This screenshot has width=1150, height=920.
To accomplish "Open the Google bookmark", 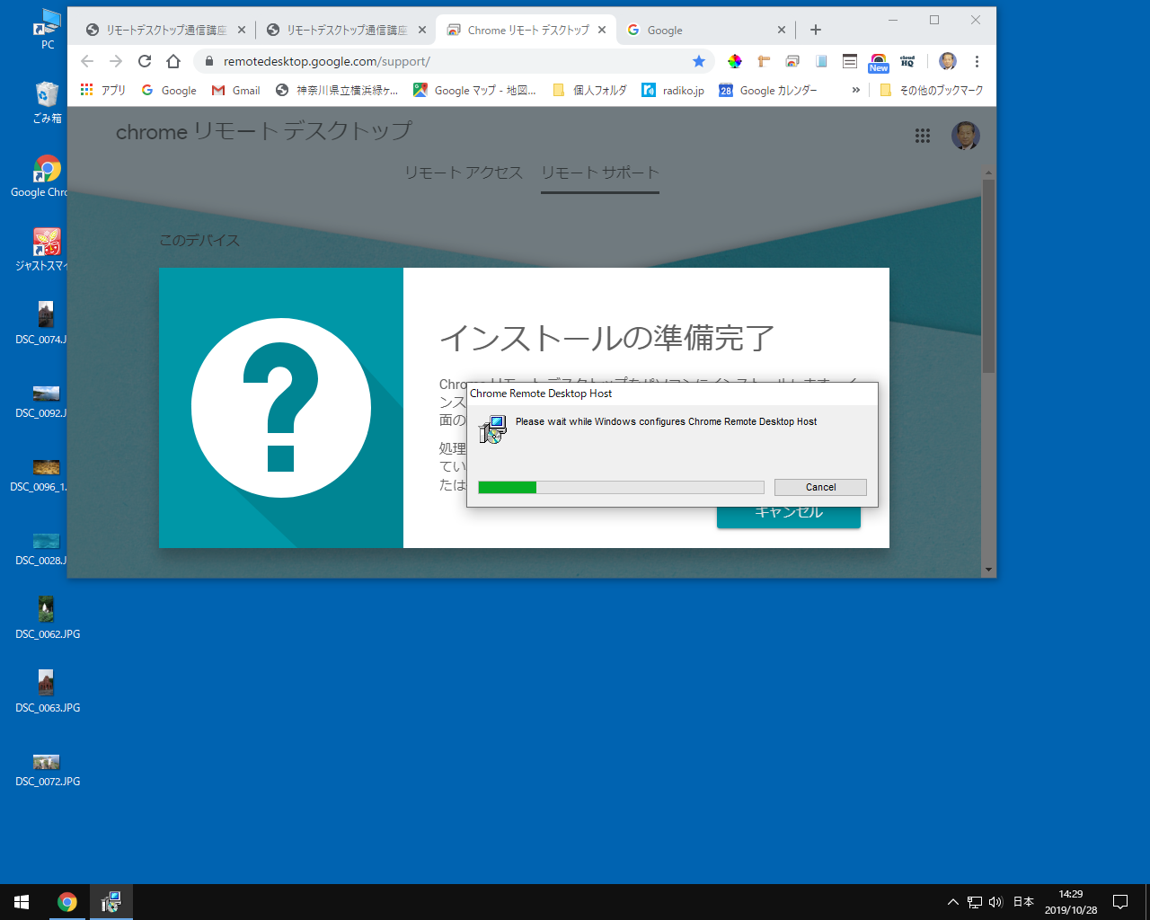I will pos(169,90).
